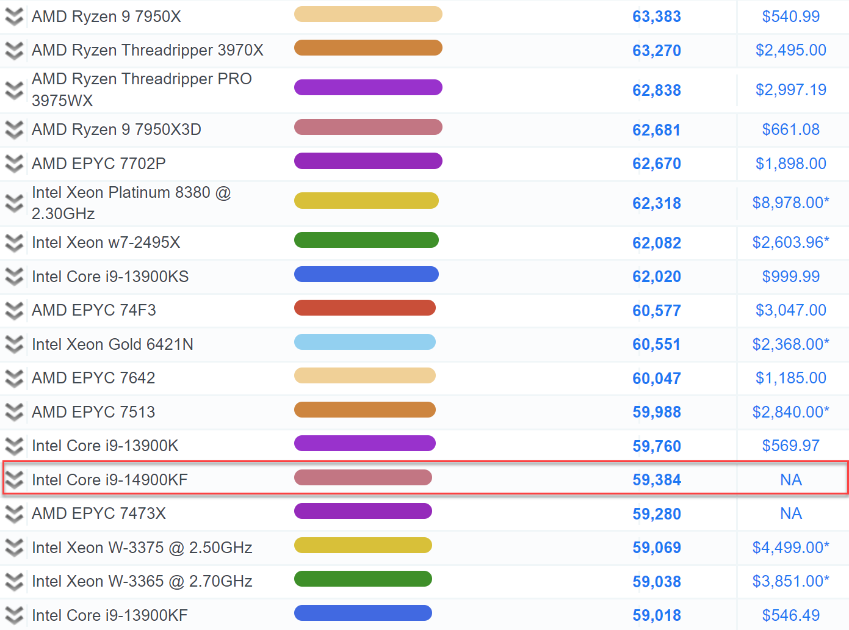The image size is (849, 630).
Task: Expand Intel Xeon w7-2495X row chevron
Action: [x=14, y=242]
